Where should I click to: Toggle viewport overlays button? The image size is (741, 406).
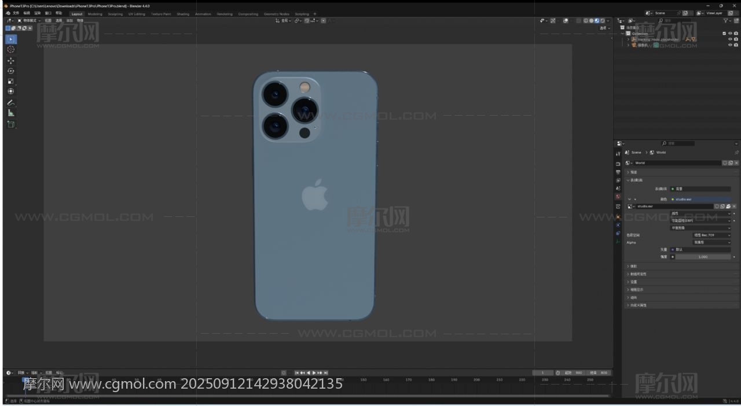coord(566,21)
